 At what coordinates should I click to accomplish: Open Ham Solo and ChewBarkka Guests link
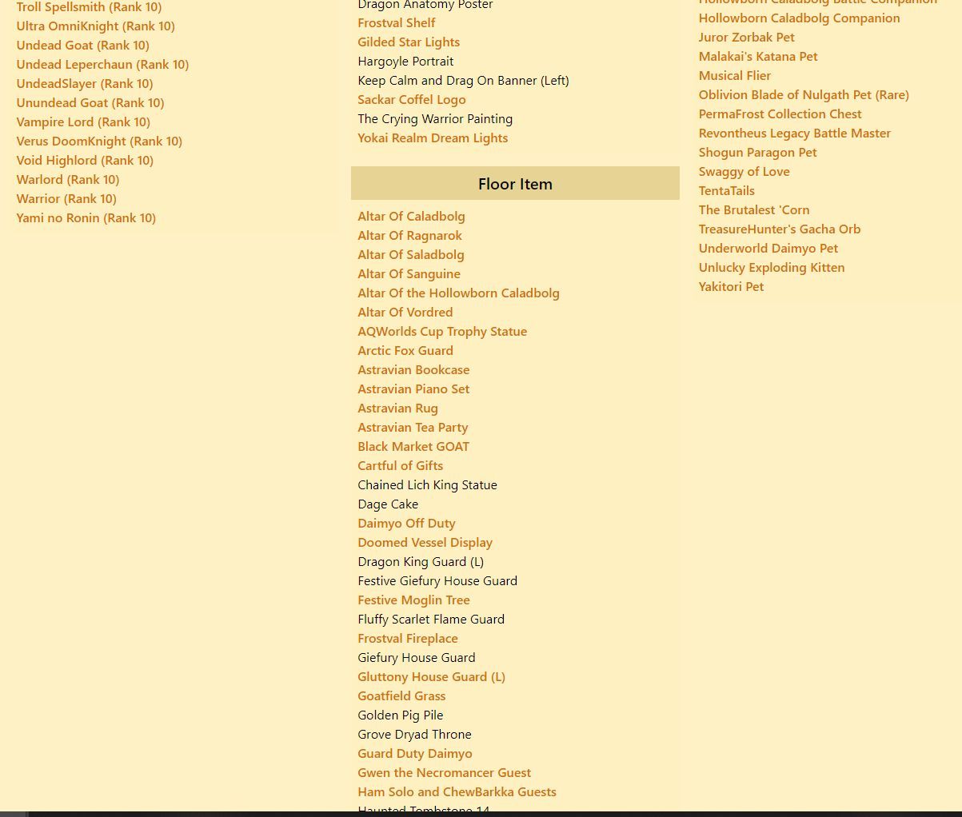457,791
